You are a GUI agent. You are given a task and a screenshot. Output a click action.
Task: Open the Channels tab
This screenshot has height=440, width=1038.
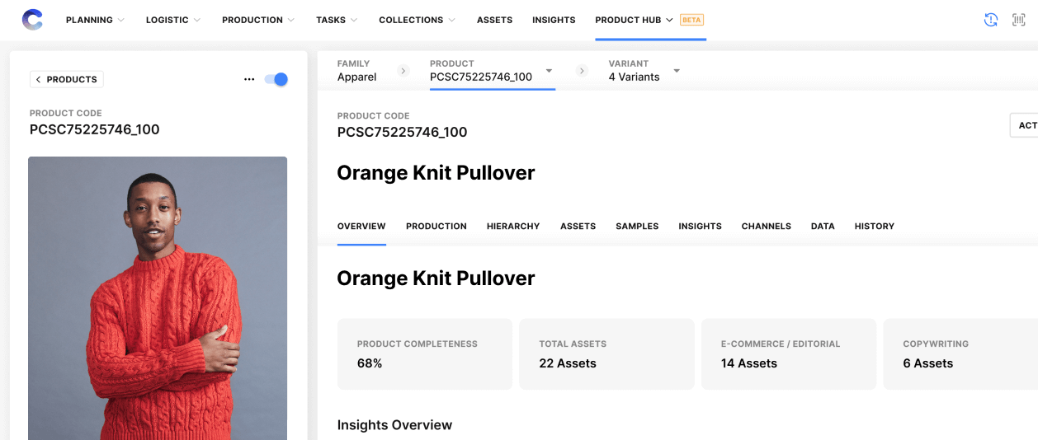point(766,226)
